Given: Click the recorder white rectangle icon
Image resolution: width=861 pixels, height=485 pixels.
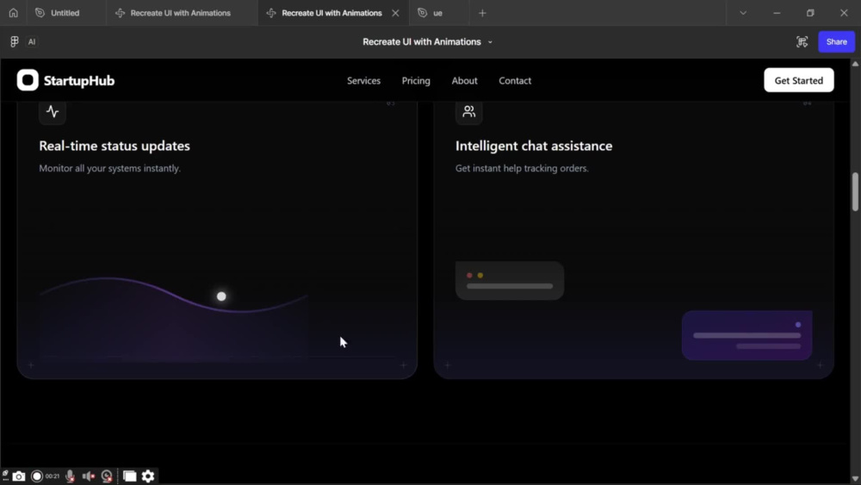Looking at the screenshot, I should (x=130, y=476).
